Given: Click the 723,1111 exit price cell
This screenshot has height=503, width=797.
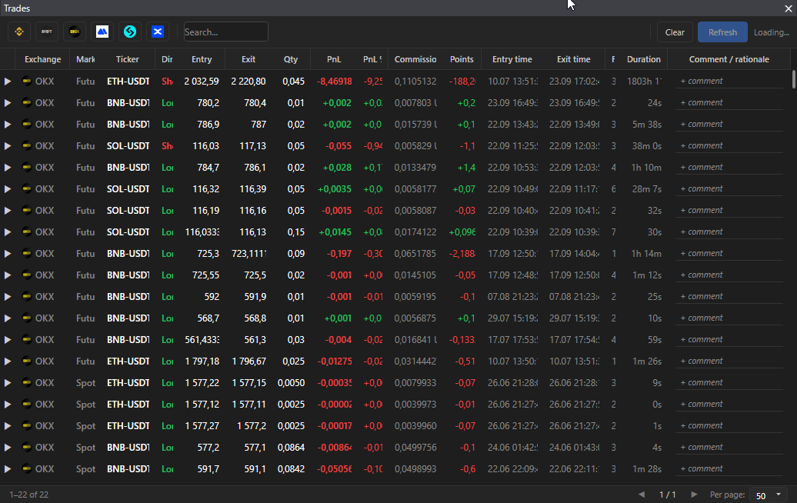Looking at the screenshot, I should coord(248,254).
